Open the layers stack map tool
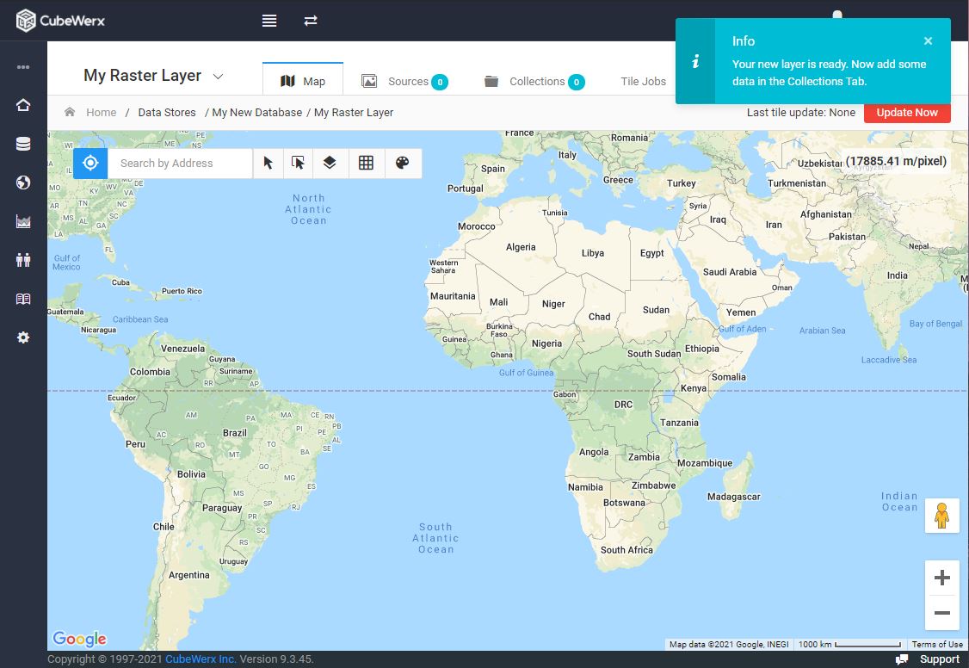Screen dimensions: 969x668 tap(330, 164)
